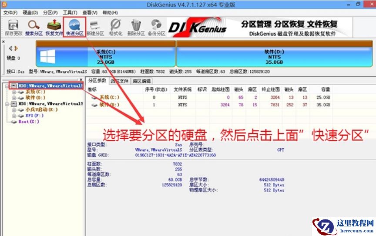This screenshot has width=376, height=236.
Task: Expand the 系统 (C:) tree node
Action: [x=14, y=92]
